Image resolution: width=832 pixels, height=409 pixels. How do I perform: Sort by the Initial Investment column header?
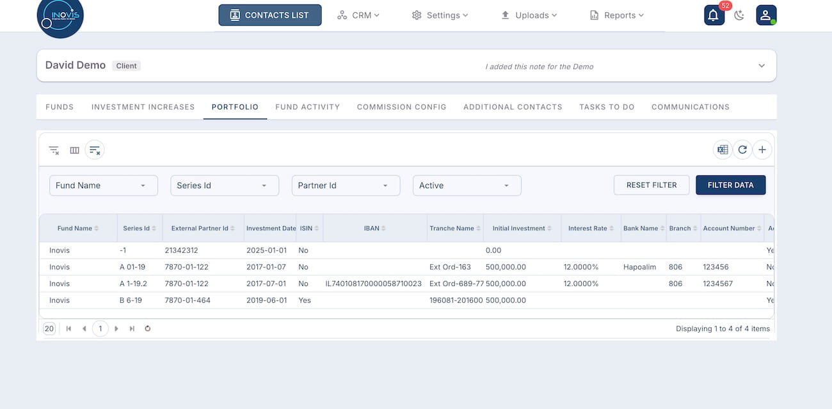[519, 229]
